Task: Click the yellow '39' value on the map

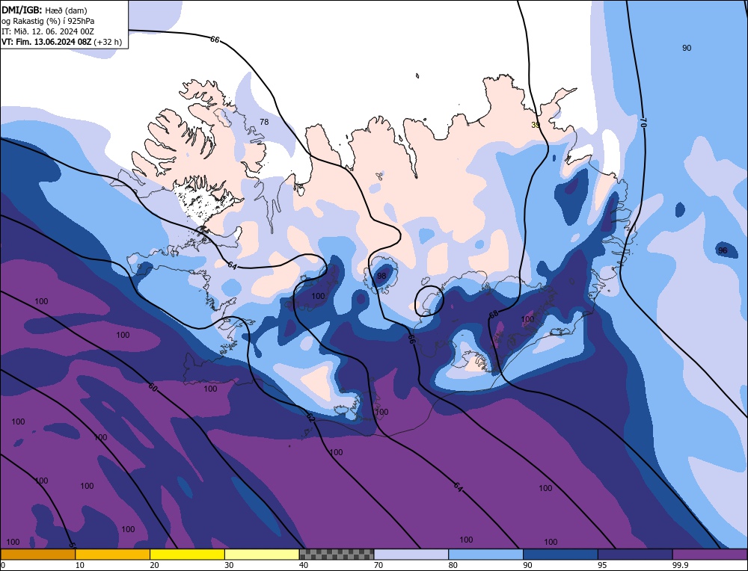Action: [536, 125]
